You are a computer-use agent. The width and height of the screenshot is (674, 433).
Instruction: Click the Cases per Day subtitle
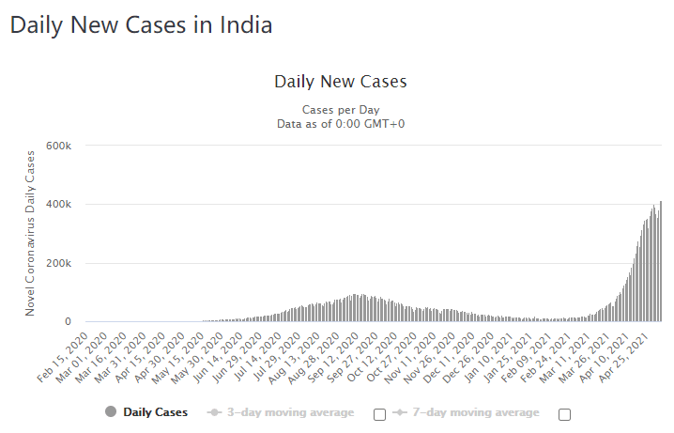tap(341, 110)
